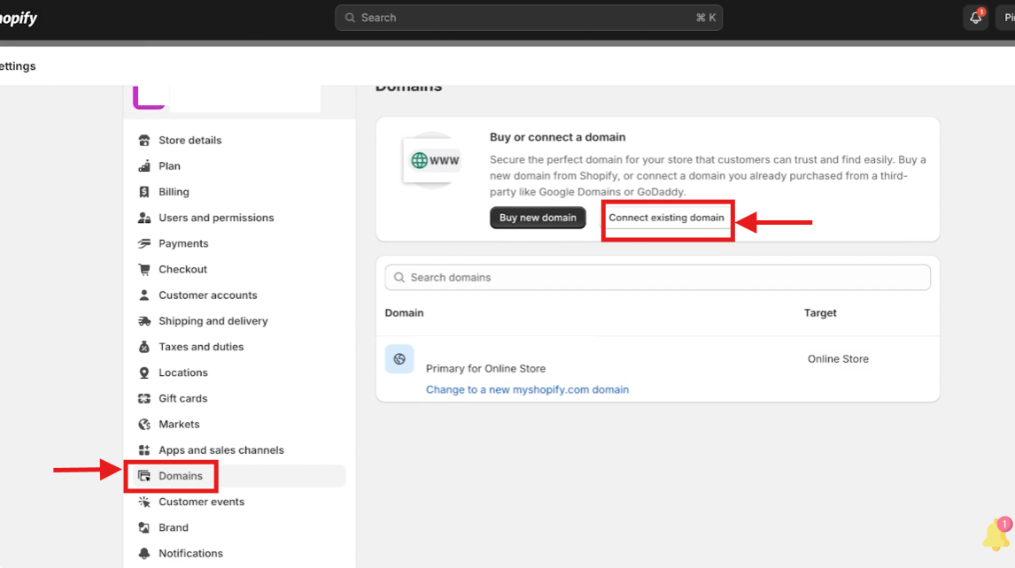Screen dimensions: 1015x568
Task: Click Buy or connect a domain heading
Action: [557, 137]
